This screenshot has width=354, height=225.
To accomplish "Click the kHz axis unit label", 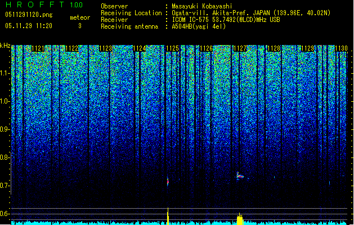I will point(5,46).
